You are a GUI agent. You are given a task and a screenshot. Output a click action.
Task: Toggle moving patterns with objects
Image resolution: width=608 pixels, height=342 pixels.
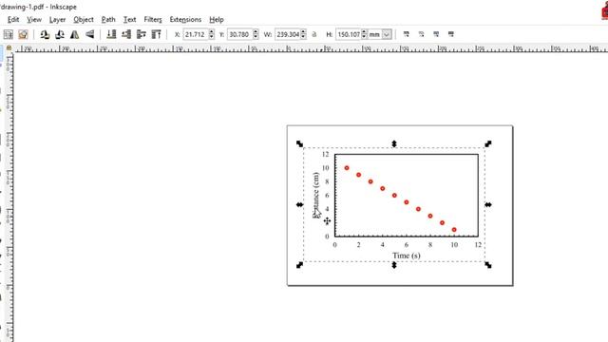tap(451, 34)
